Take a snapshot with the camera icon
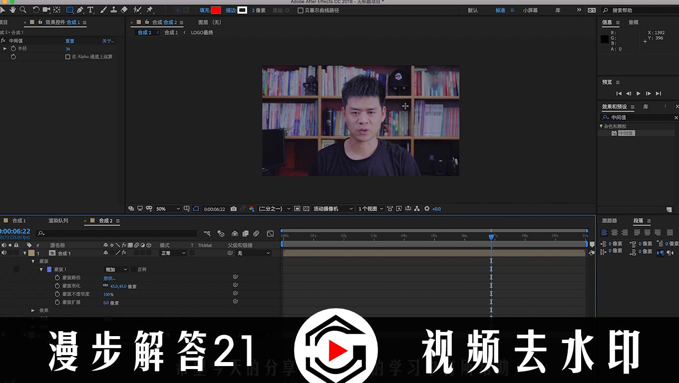 click(233, 209)
